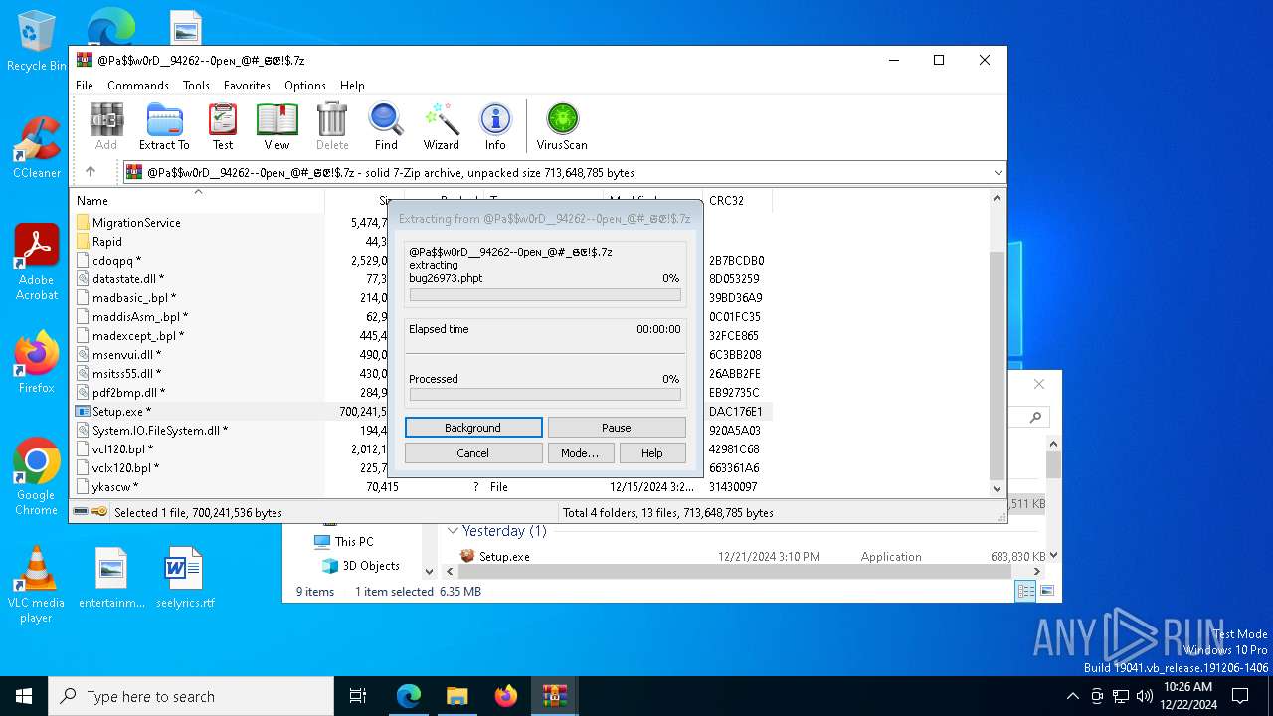
Task: Select pdf2bmp.dll file
Action: pos(129,393)
